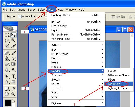Open the Window menu

tap(71, 10)
